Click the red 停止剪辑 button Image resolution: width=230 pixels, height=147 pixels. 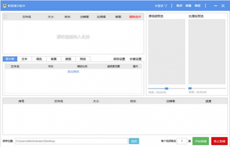pos(219,141)
